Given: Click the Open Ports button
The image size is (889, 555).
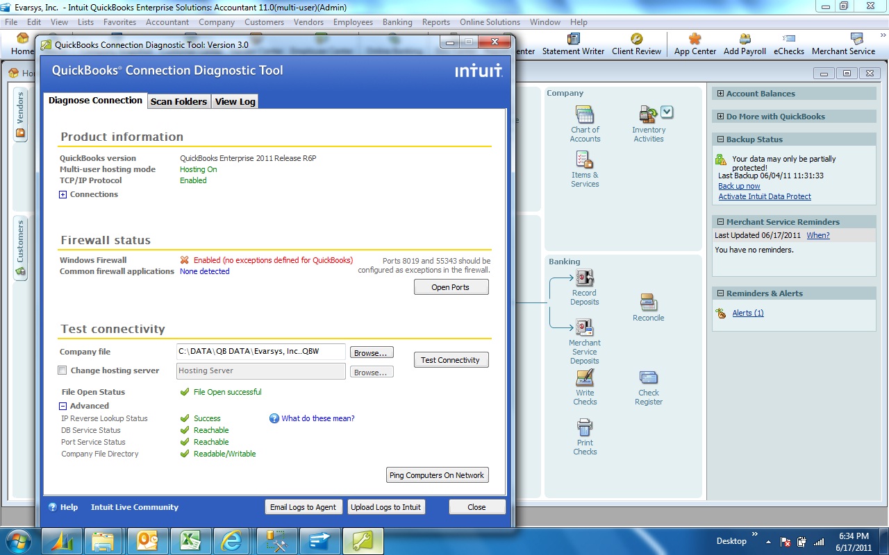Looking at the screenshot, I should point(451,287).
